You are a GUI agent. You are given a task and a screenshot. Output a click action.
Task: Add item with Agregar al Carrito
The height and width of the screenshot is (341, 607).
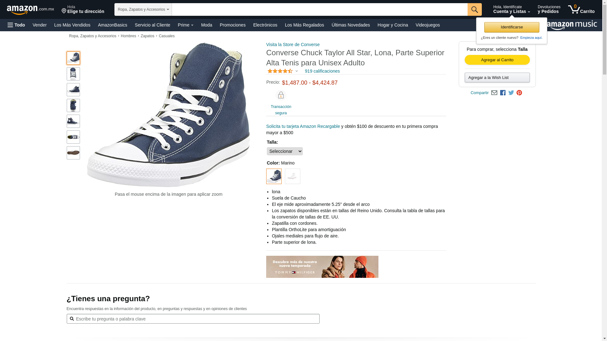click(497, 60)
